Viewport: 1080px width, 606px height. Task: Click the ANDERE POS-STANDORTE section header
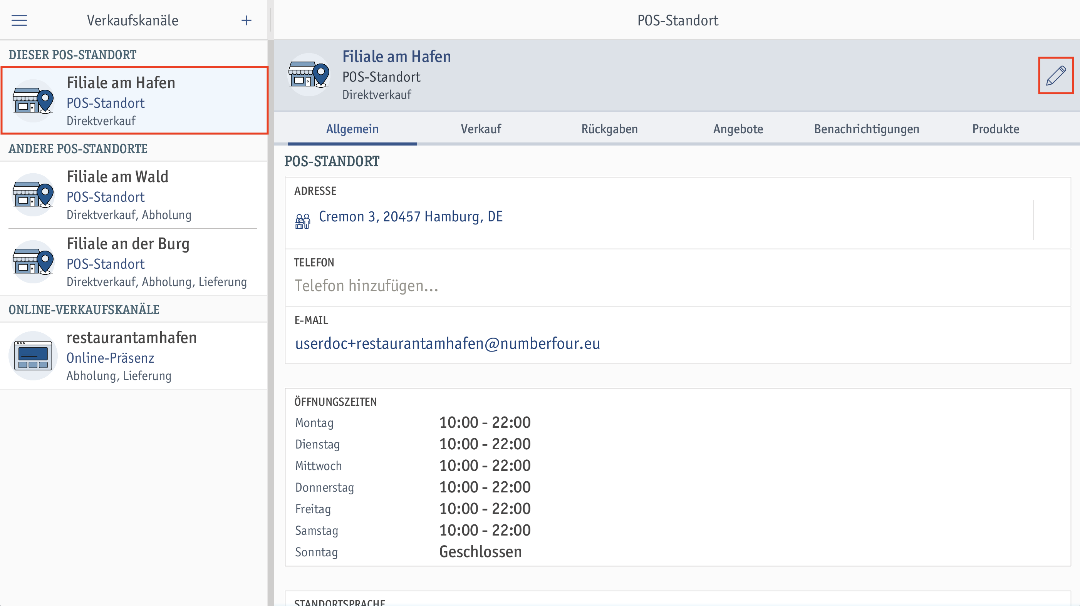78,149
